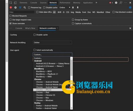Screen dimensions: 133x111
Task: Filter requests by Other
Action: pos(108,12)
